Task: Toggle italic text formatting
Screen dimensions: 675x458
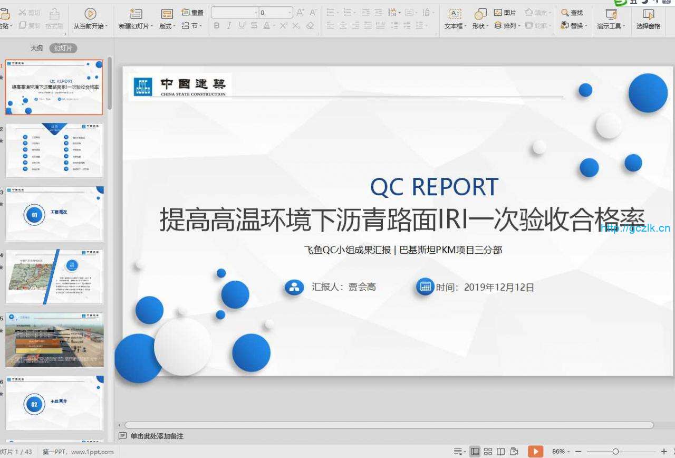Action: click(x=229, y=25)
